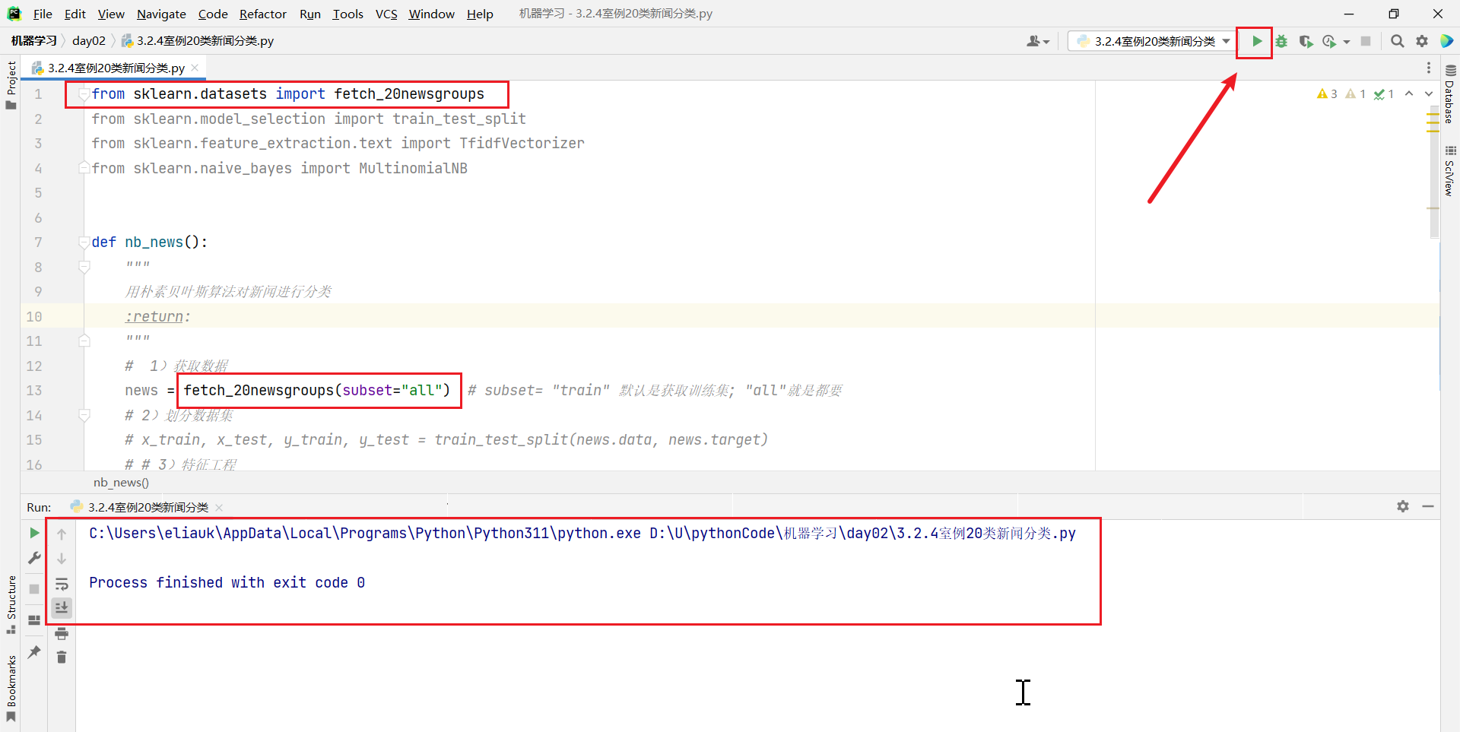Click the fold end marker at line 4

tap(84, 168)
